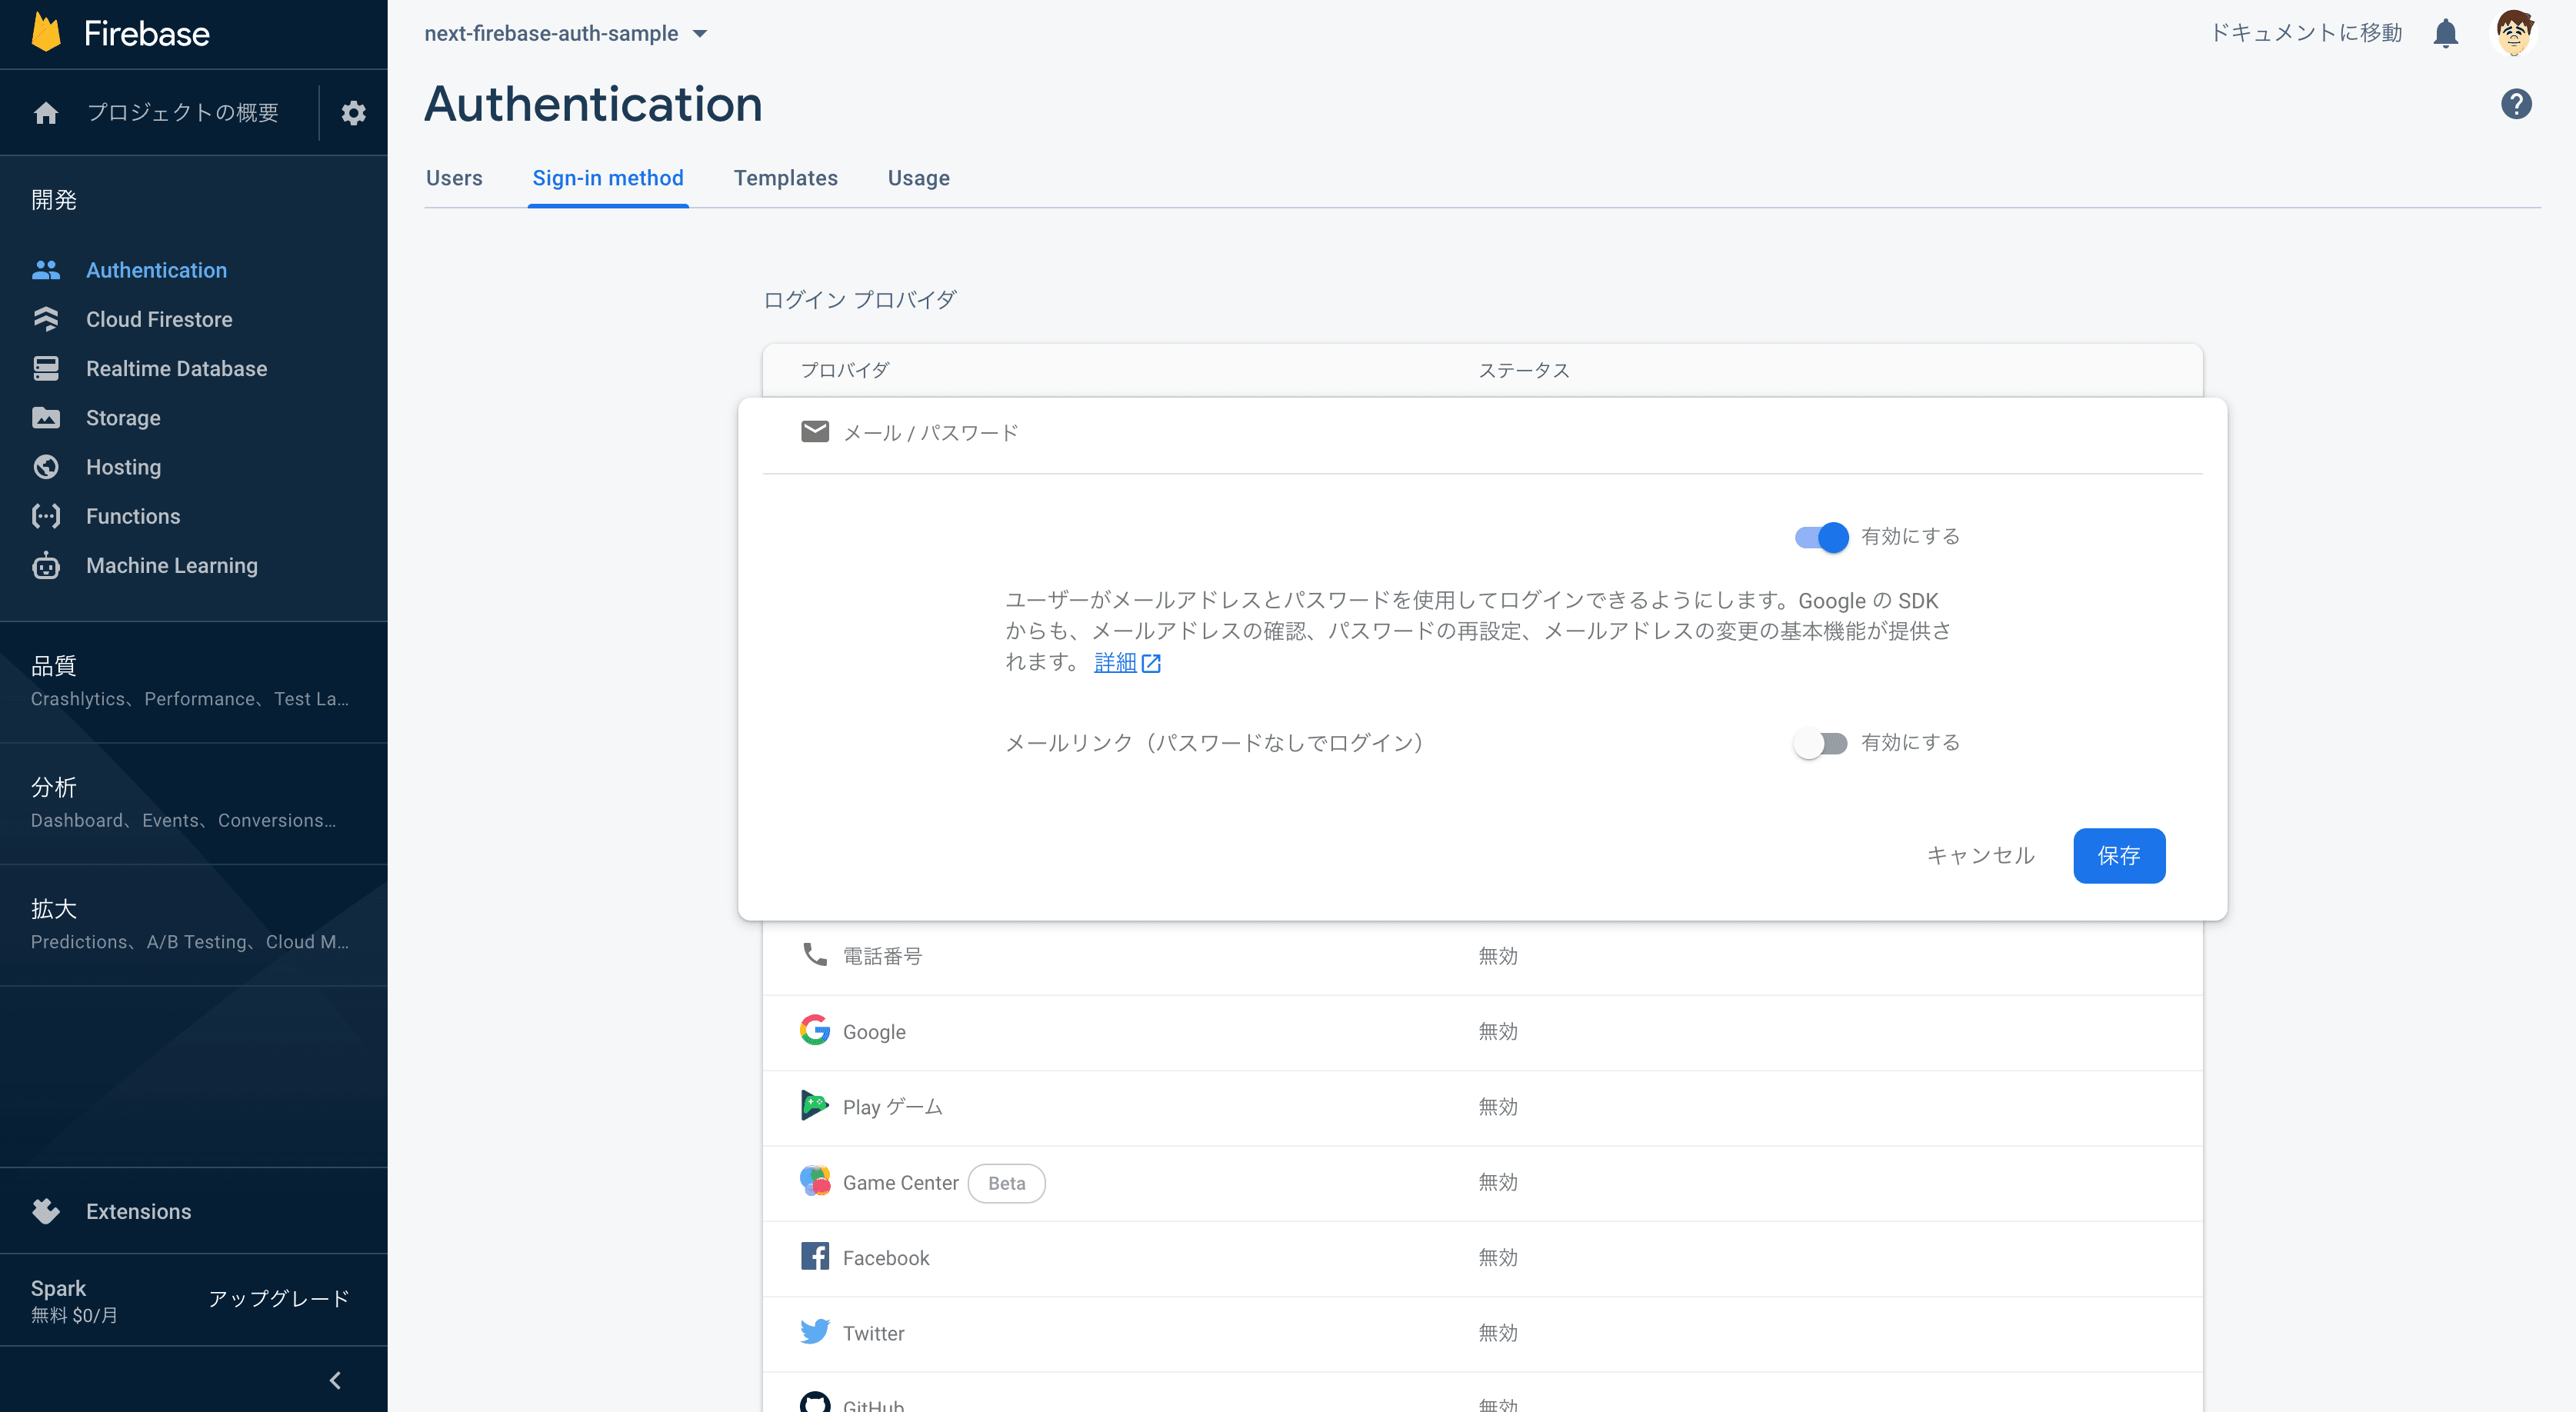The width and height of the screenshot is (2576, 1412).
Task: Click the user avatar picture
Action: click(x=2513, y=34)
